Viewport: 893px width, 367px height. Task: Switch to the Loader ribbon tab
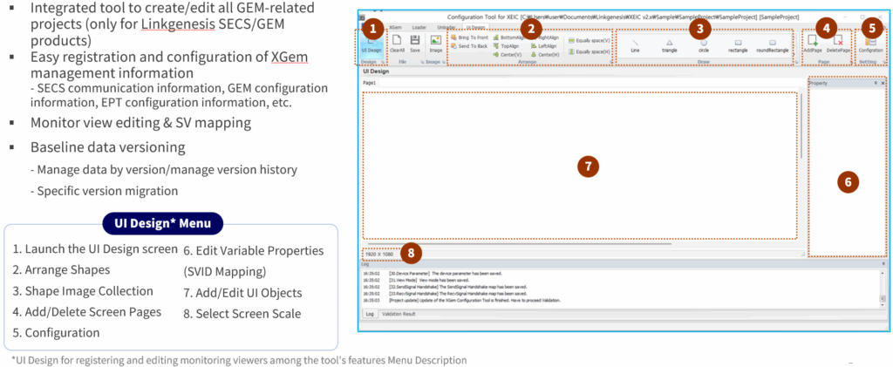(x=419, y=27)
